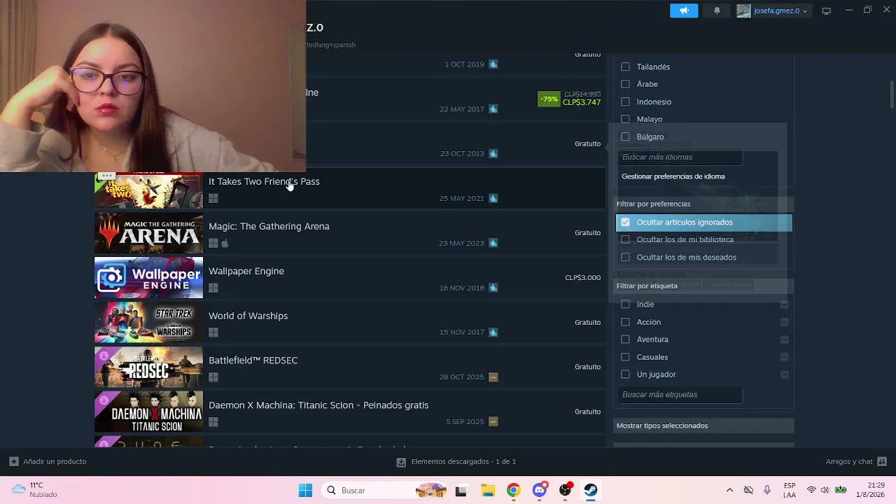Open the Steam announcements megaphone button
Viewport: 896px width, 504px height.
point(684,10)
